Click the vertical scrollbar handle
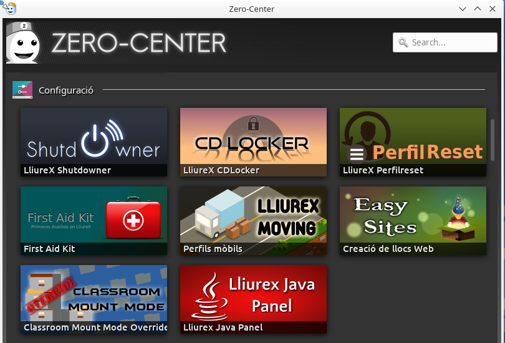This screenshot has height=343, width=505. pos(493,140)
